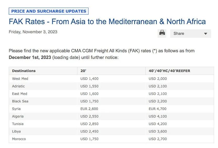
Task: Click the West Med USD 1,400 rate
Action: coord(89,79)
